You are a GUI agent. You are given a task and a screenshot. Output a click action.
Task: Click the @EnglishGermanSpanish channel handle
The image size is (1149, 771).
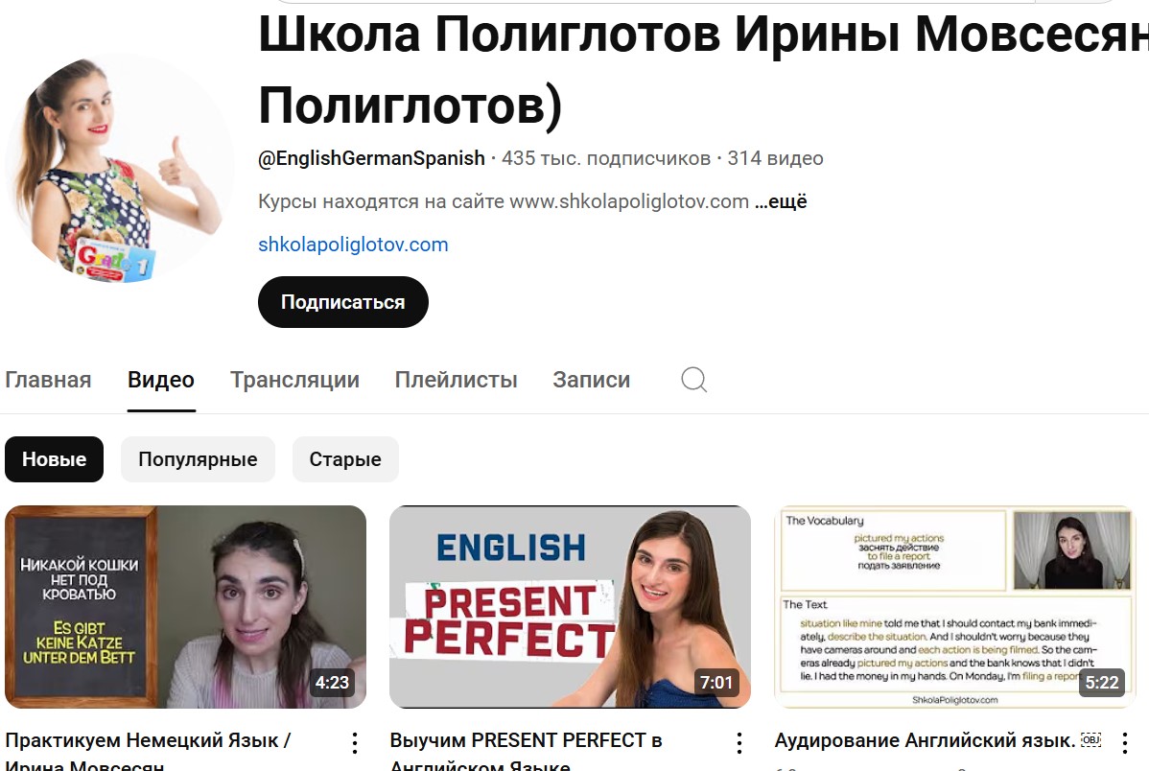371,158
